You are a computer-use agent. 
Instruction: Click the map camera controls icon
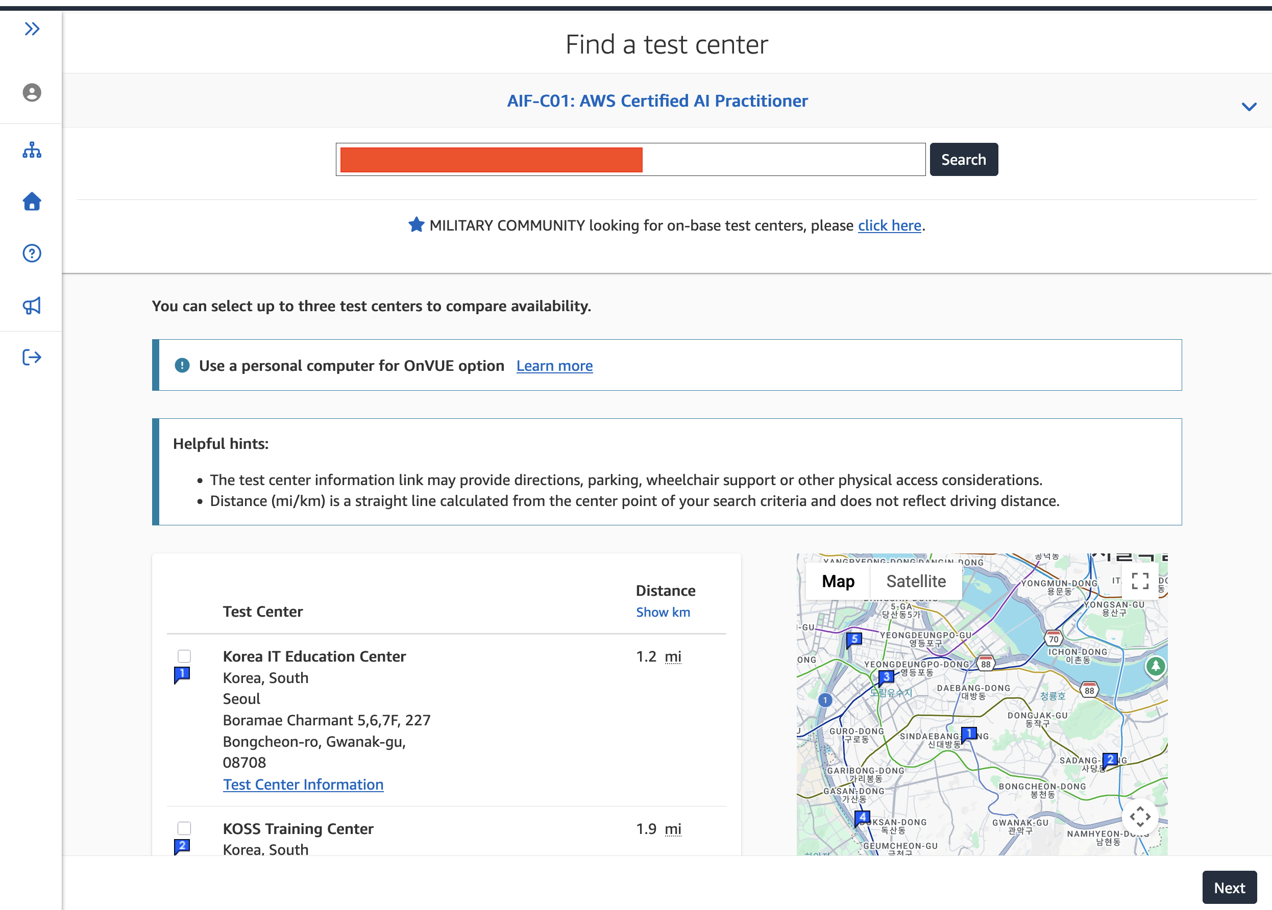tap(1140, 817)
